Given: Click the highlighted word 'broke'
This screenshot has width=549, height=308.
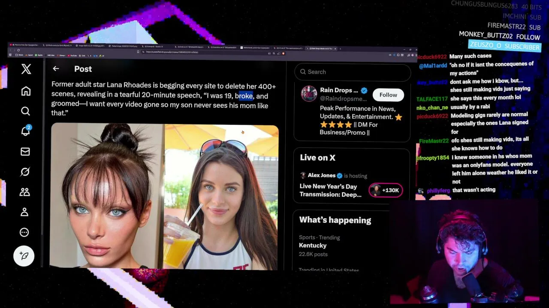Looking at the screenshot, I should click(244, 96).
